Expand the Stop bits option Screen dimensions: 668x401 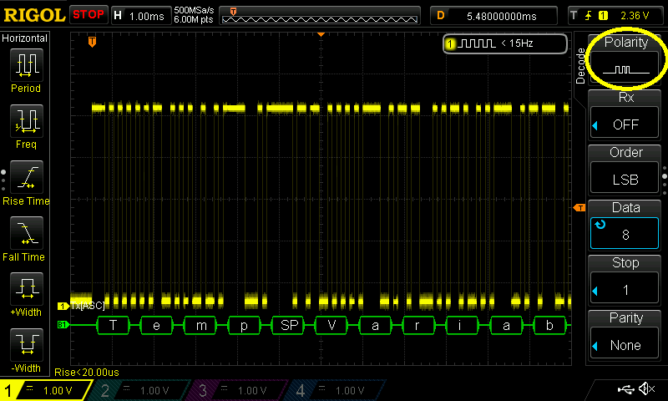click(625, 280)
